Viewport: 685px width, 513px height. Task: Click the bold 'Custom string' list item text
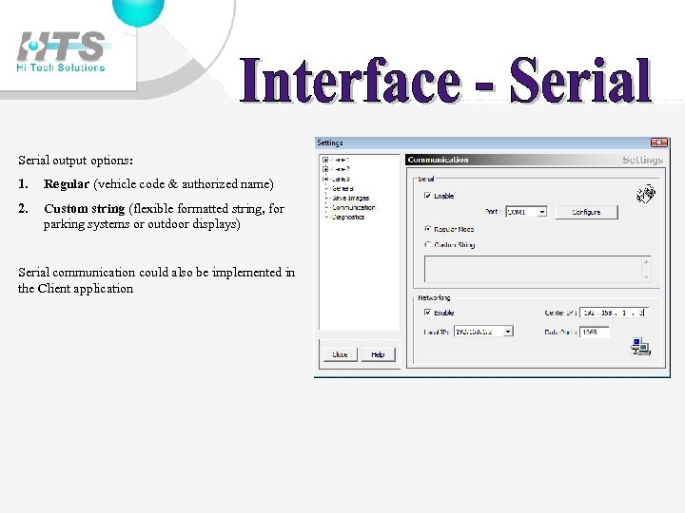point(85,208)
